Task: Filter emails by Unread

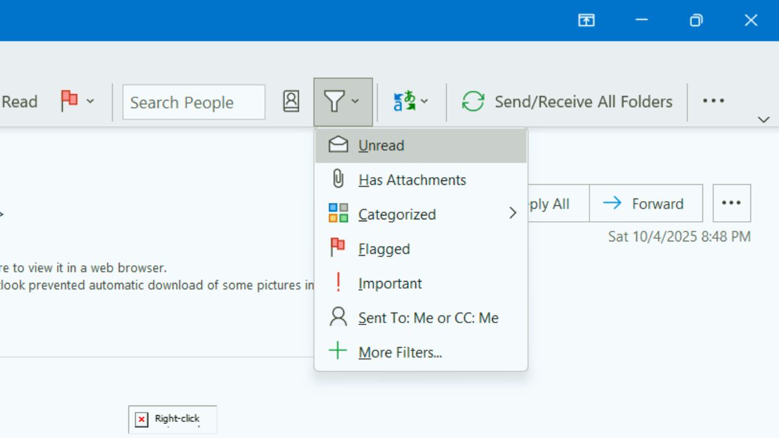Action: (x=381, y=145)
